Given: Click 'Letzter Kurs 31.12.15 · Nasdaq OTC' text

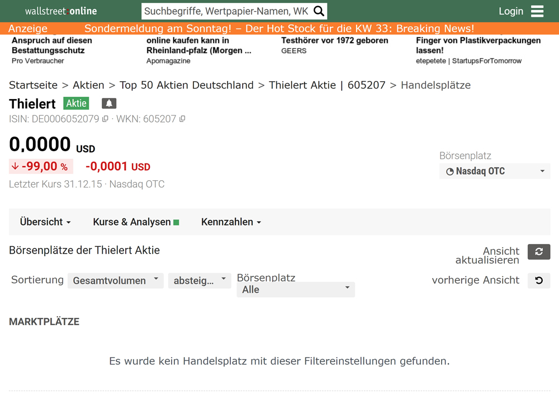Looking at the screenshot, I should coord(87,184).
